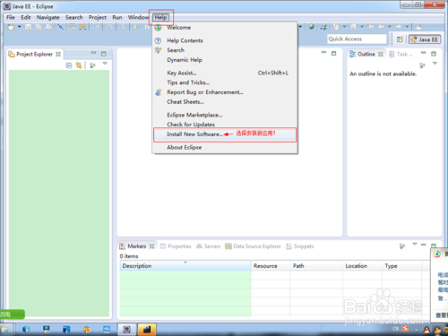Open dropdown arrow beside New toolbar icon
Image resolution: width=448 pixels, height=336 pixels.
tap(20, 27)
